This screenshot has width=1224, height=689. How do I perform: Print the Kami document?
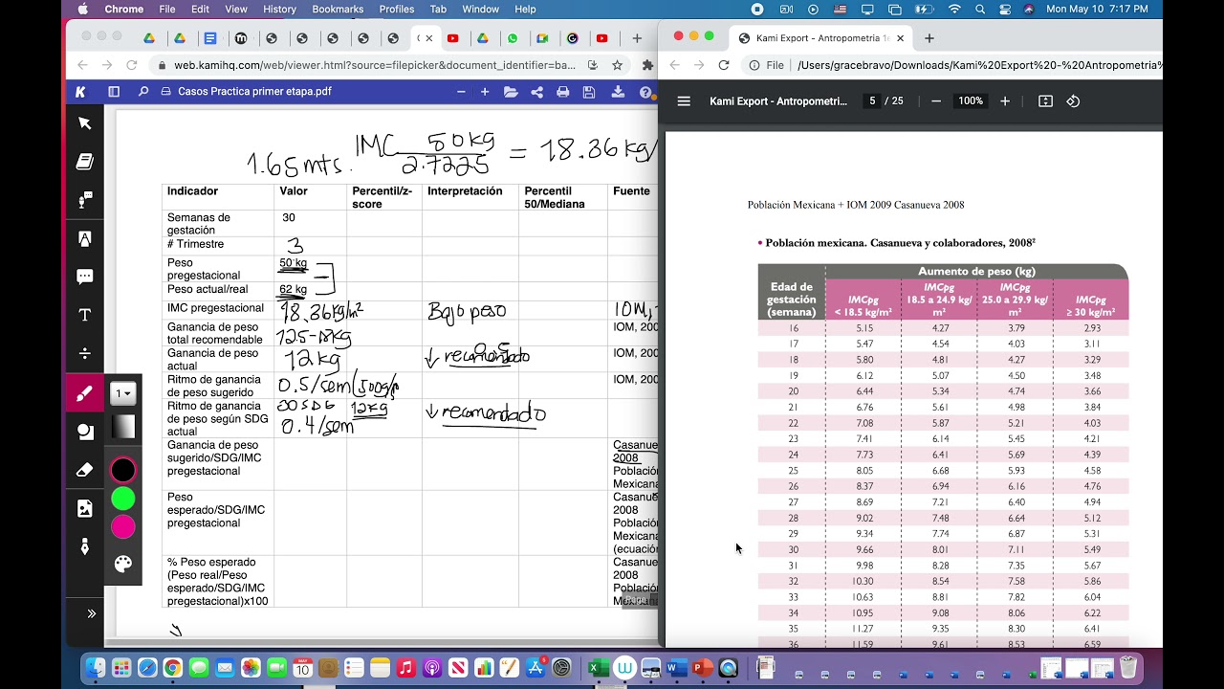click(563, 92)
